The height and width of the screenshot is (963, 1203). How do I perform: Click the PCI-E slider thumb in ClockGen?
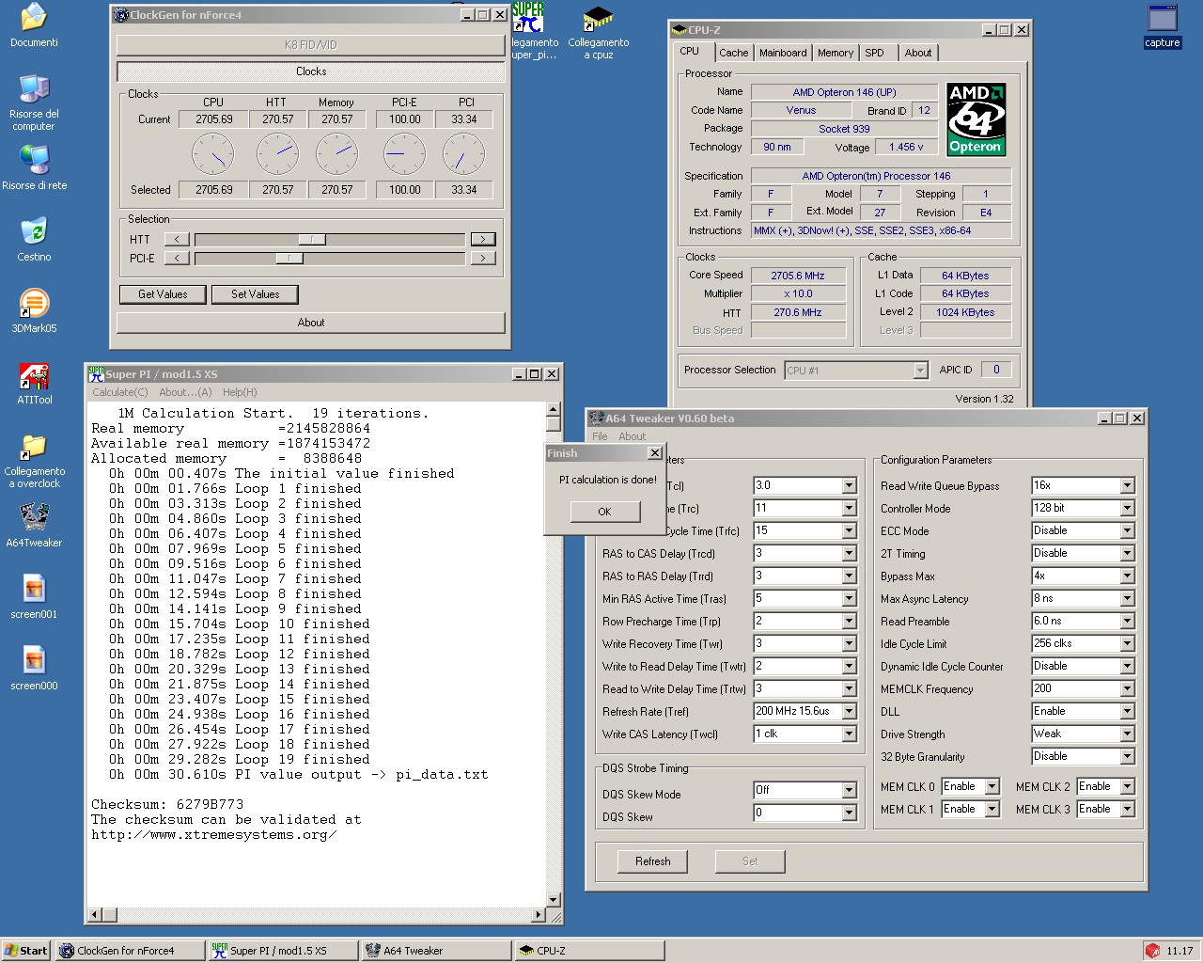click(289, 258)
